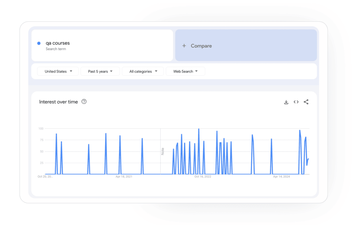The image size is (352, 225).
Task: Click the share icon on the chart card
Action: click(x=306, y=102)
